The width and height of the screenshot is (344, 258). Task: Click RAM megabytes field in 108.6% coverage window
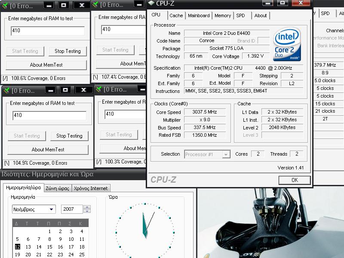coord(48,31)
